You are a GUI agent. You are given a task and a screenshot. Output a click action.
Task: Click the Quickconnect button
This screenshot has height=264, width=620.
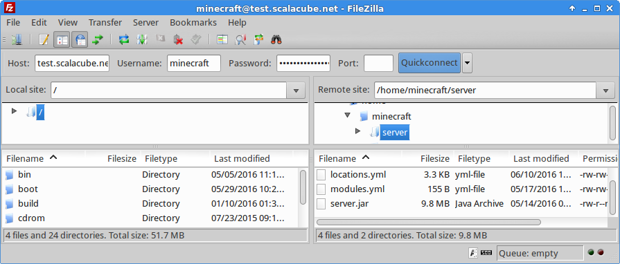[x=429, y=63]
